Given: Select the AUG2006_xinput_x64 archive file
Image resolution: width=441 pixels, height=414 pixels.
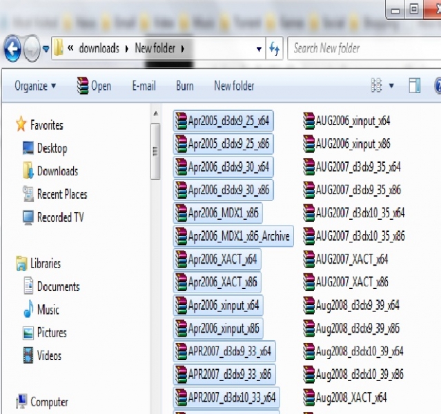Looking at the screenshot, I should point(346,121).
